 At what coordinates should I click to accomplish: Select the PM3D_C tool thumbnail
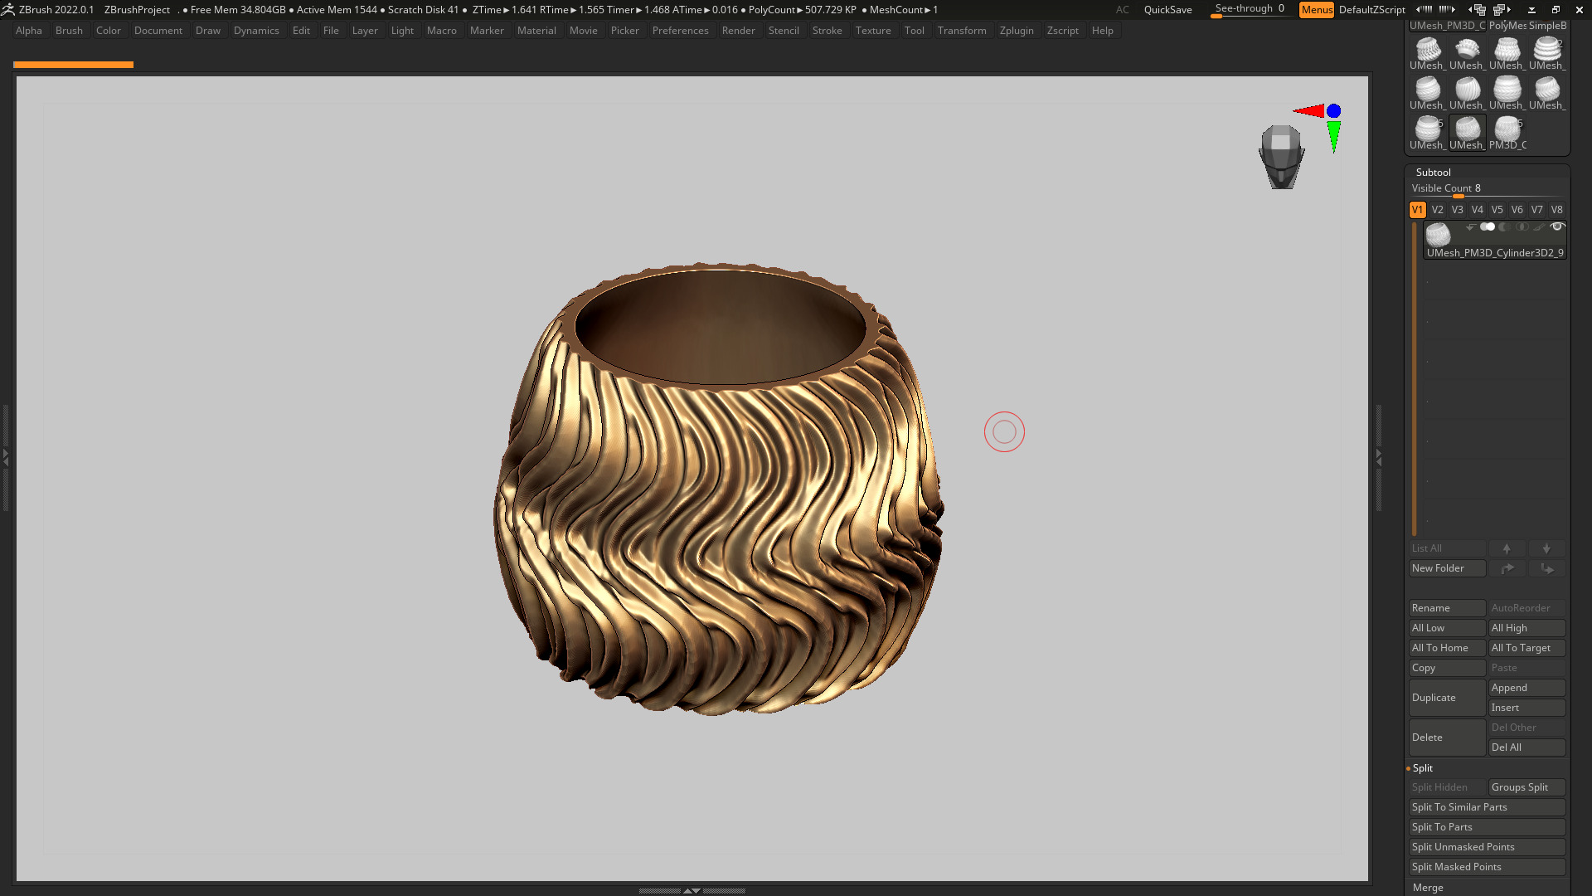[1507, 133]
